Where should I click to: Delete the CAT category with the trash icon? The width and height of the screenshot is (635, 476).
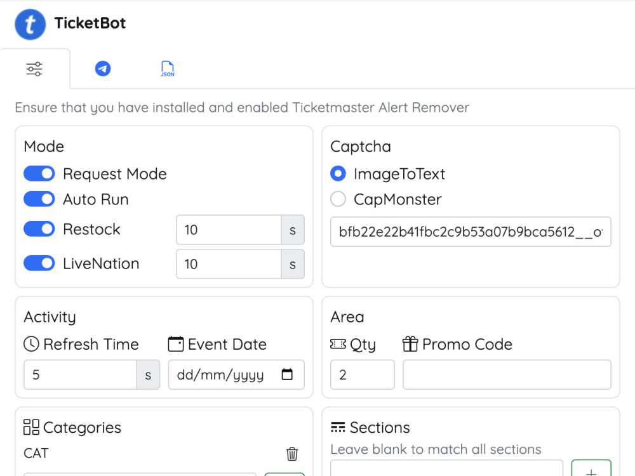coord(292,454)
